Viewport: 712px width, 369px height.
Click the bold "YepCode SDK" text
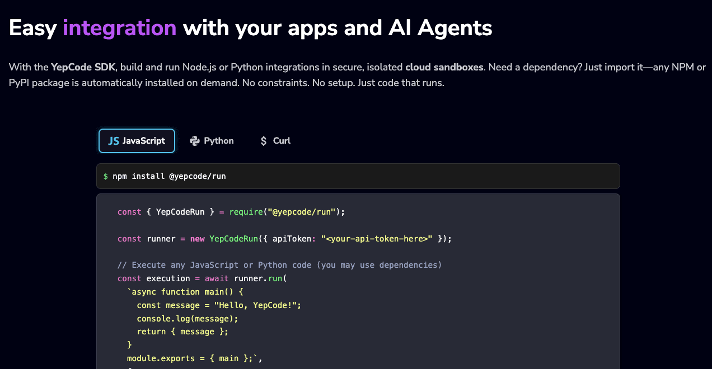83,67
